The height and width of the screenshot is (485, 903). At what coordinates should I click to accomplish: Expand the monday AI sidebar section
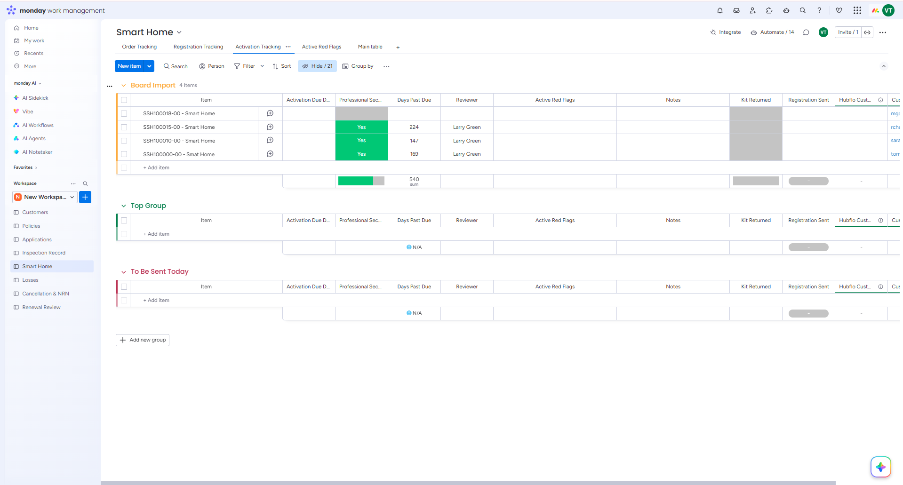[27, 83]
